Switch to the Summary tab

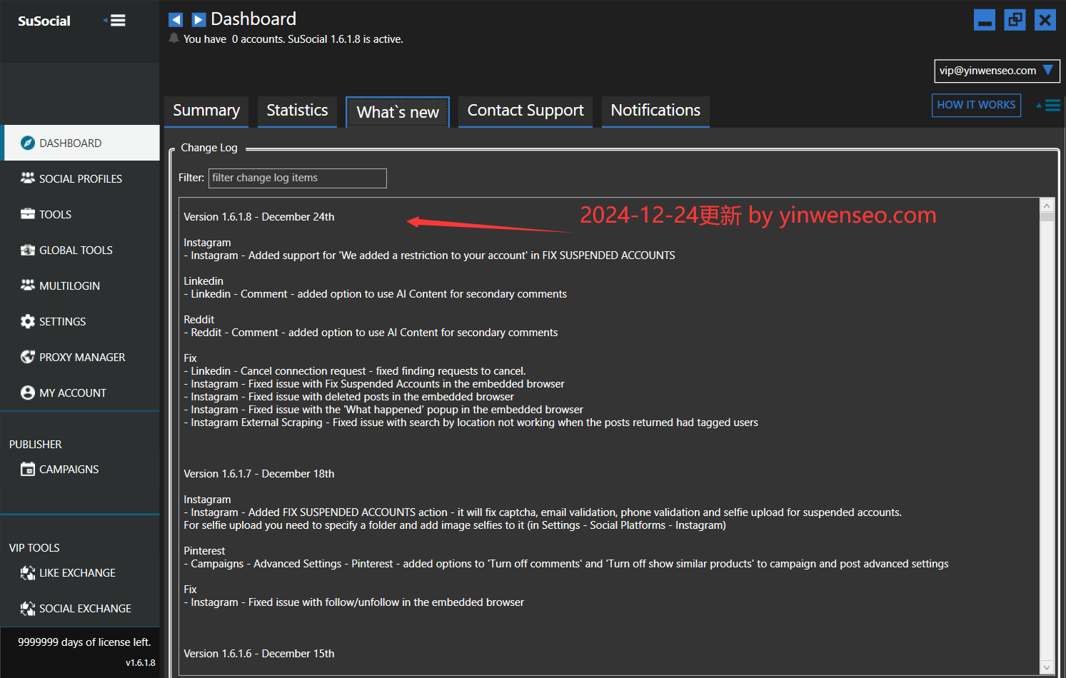[x=206, y=111]
